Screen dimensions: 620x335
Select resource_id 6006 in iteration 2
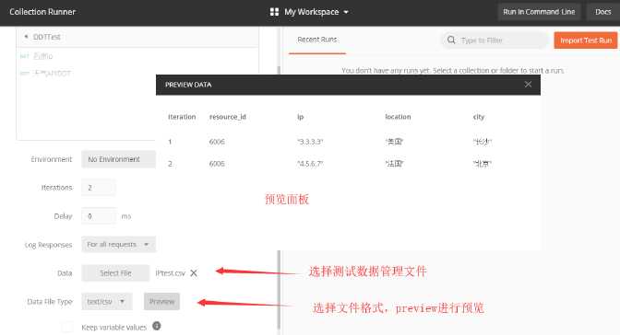[x=217, y=164]
